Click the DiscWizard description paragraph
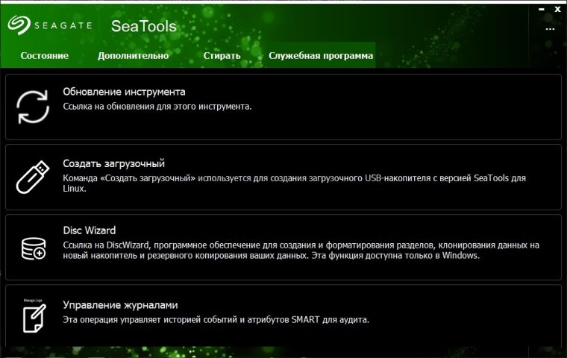The image size is (567, 358). tap(300, 251)
